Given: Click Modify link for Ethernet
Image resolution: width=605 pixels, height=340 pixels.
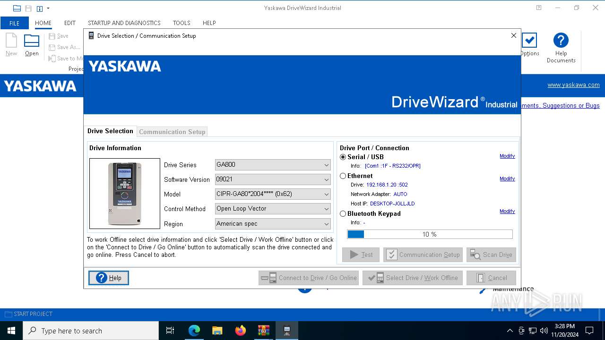Looking at the screenshot, I should (x=507, y=179).
